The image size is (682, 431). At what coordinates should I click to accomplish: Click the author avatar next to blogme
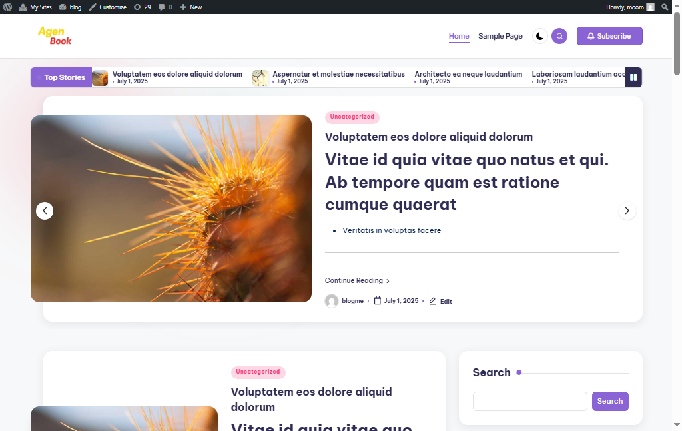[331, 301]
